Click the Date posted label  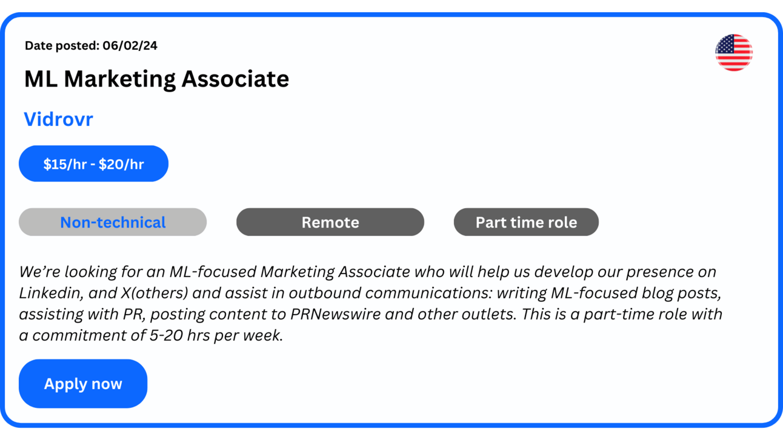tap(62, 45)
